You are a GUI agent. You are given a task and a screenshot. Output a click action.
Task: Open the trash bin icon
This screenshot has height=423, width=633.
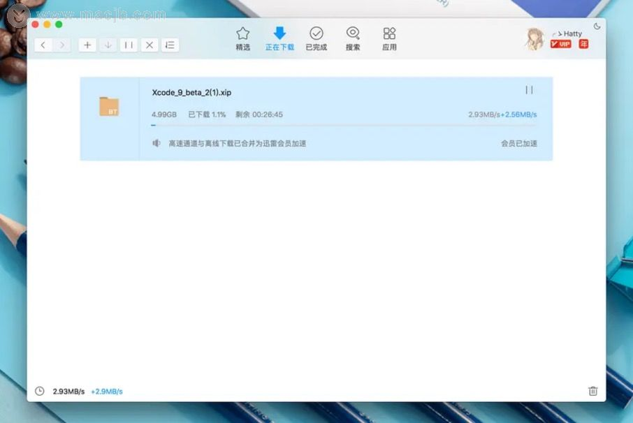592,391
